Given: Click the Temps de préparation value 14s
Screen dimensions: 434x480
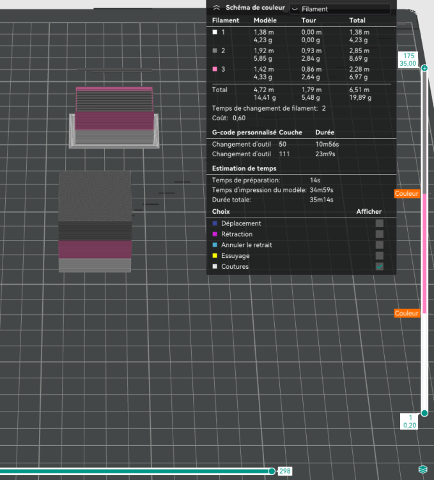Looking at the screenshot, I should coord(315,180).
